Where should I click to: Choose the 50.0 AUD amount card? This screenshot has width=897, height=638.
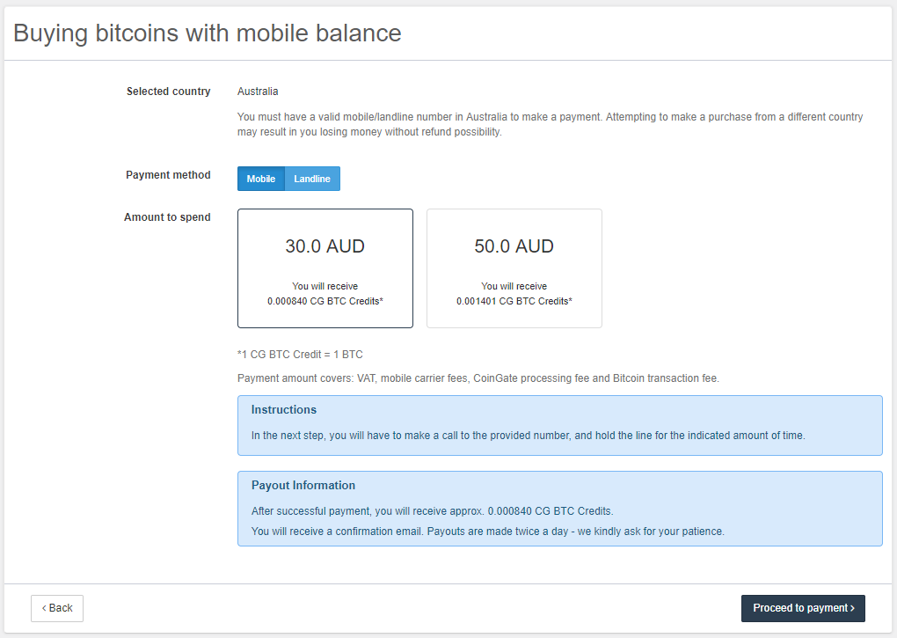point(514,268)
